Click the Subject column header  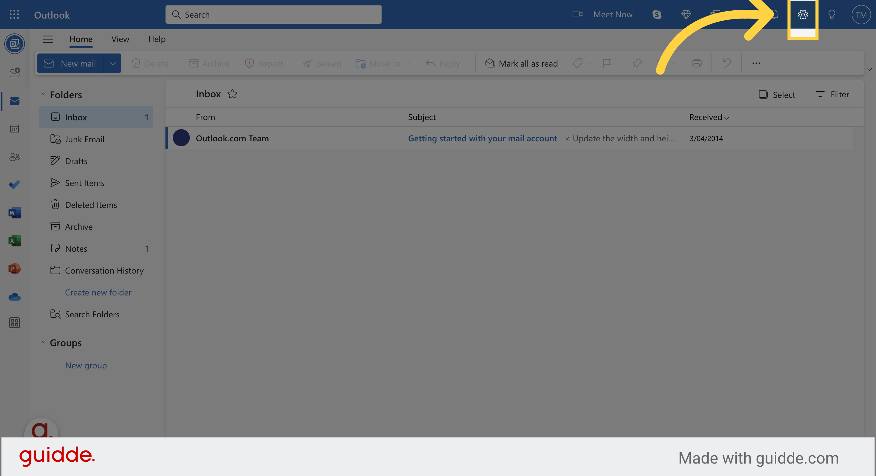[x=422, y=117]
